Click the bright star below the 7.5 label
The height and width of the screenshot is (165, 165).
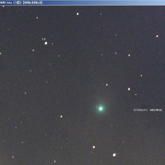pos(46,43)
